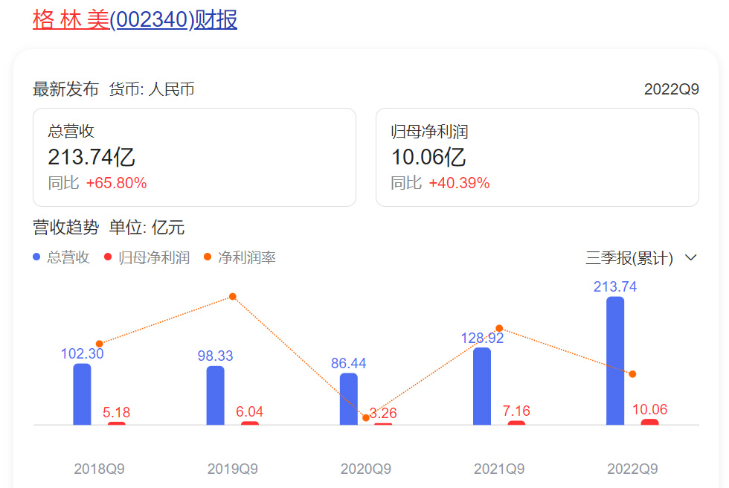Expand the 三季报(累计) dropdown
The height and width of the screenshot is (488, 729).
pyautogui.click(x=641, y=258)
